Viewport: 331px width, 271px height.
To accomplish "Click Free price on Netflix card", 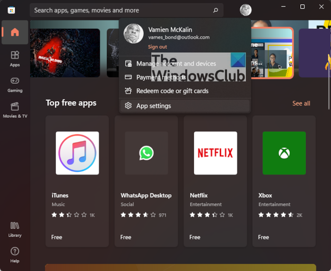I will coord(195,237).
